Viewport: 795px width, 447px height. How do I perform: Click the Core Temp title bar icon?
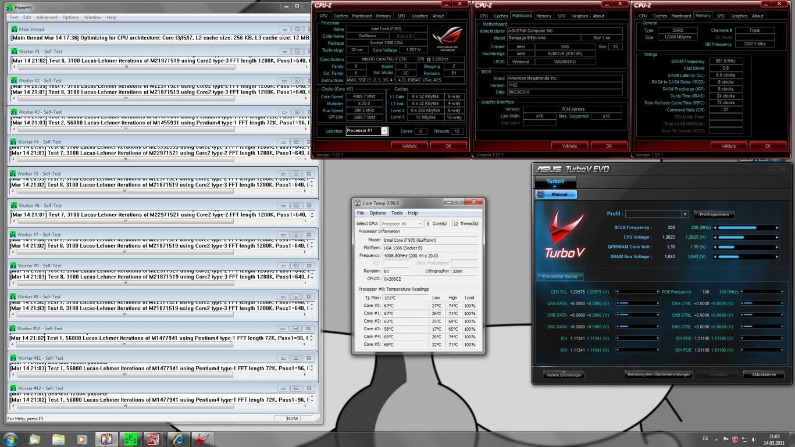coord(358,203)
